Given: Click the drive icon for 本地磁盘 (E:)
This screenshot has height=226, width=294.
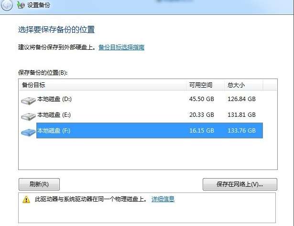Looking at the screenshot, I should click(x=28, y=115).
